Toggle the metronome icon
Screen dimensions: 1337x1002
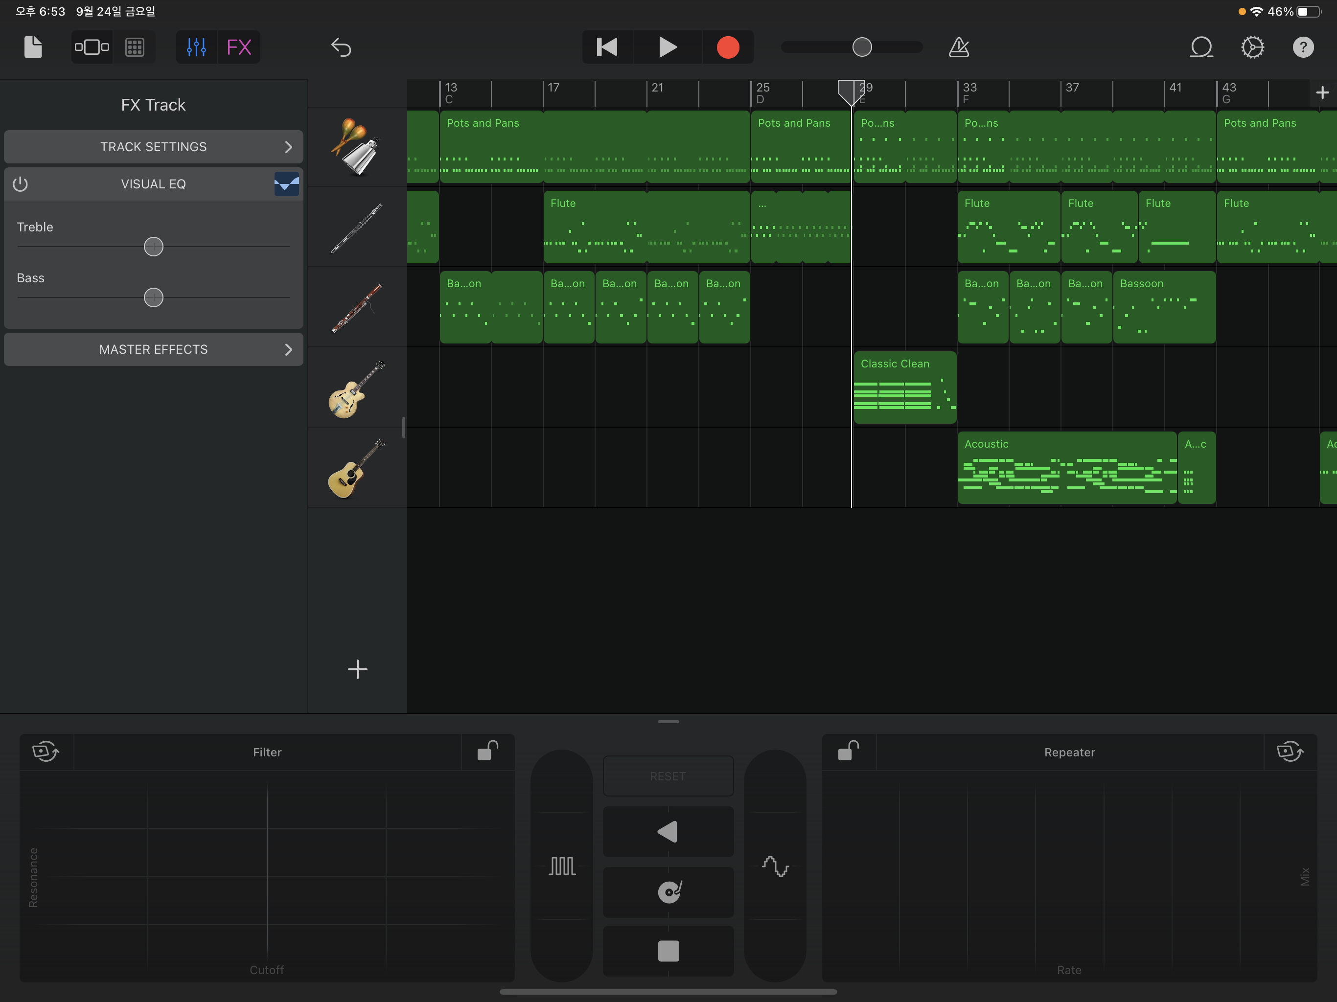(x=959, y=47)
